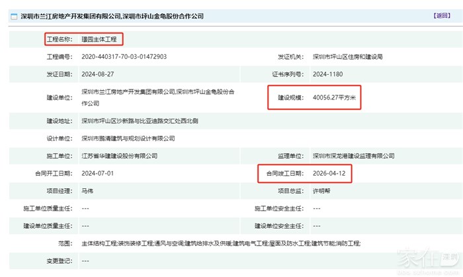463x277 pixels.
Task: Click the issue date value 2024-08-27
Action: [96, 74]
